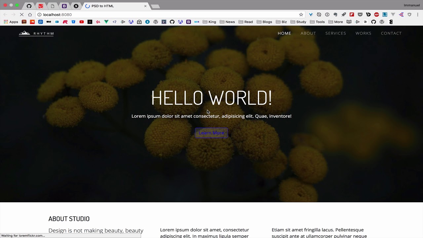Open the Evernote extension
This screenshot has height=238, width=423.
tap(335, 15)
